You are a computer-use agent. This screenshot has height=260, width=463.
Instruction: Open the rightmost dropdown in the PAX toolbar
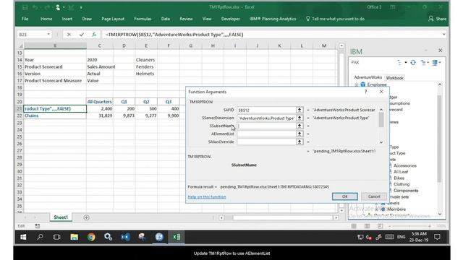[x=440, y=63]
